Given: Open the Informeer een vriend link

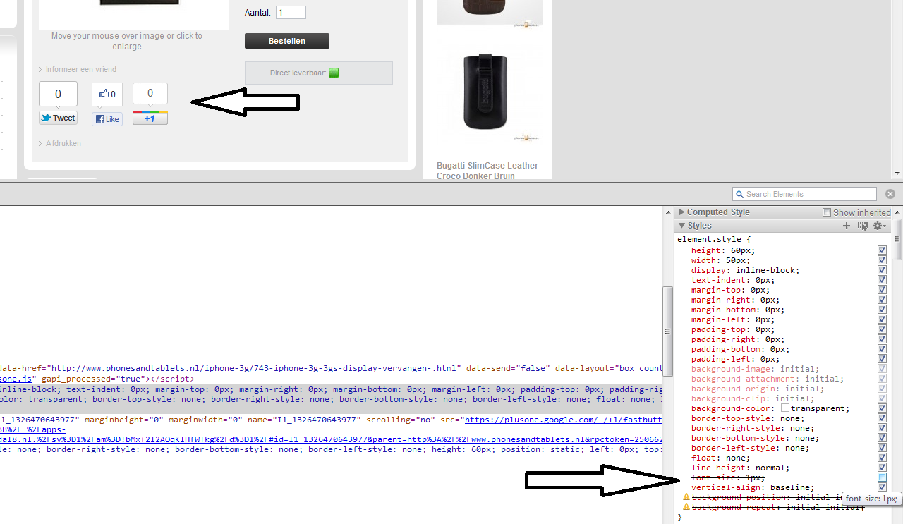Looking at the screenshot, I should [x=81, y=69].
